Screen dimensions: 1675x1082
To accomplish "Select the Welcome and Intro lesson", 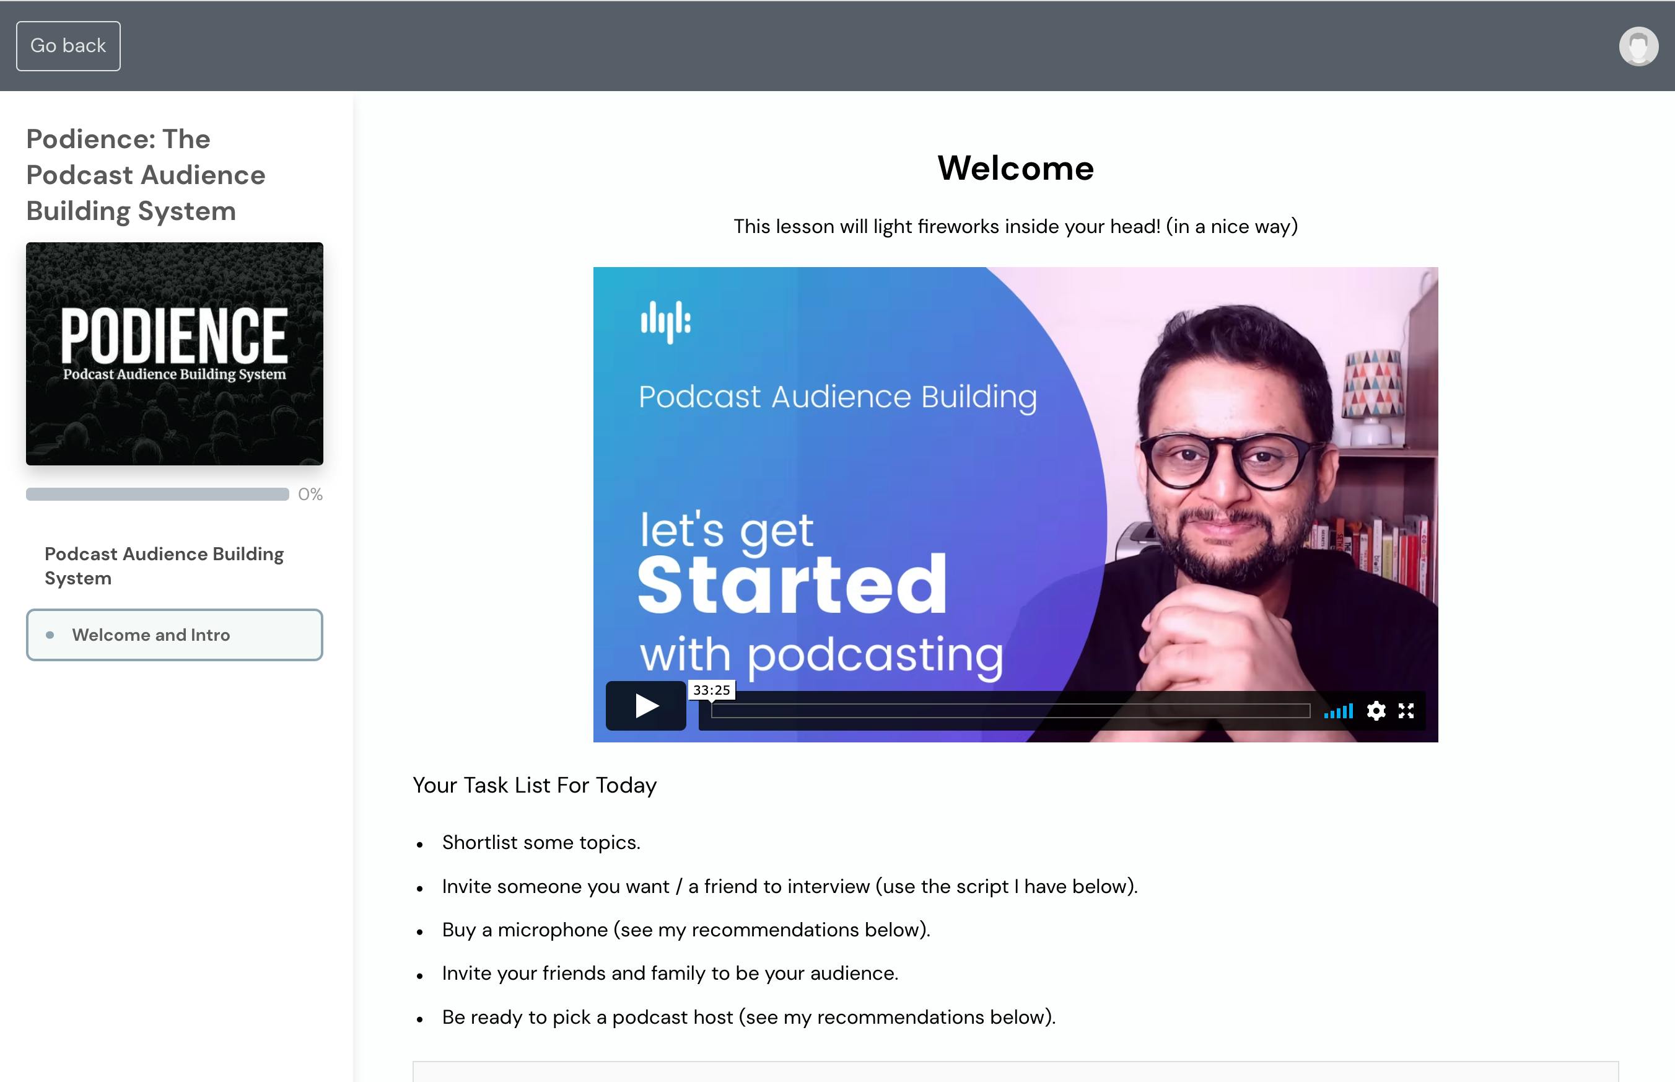I will (151, 635).
